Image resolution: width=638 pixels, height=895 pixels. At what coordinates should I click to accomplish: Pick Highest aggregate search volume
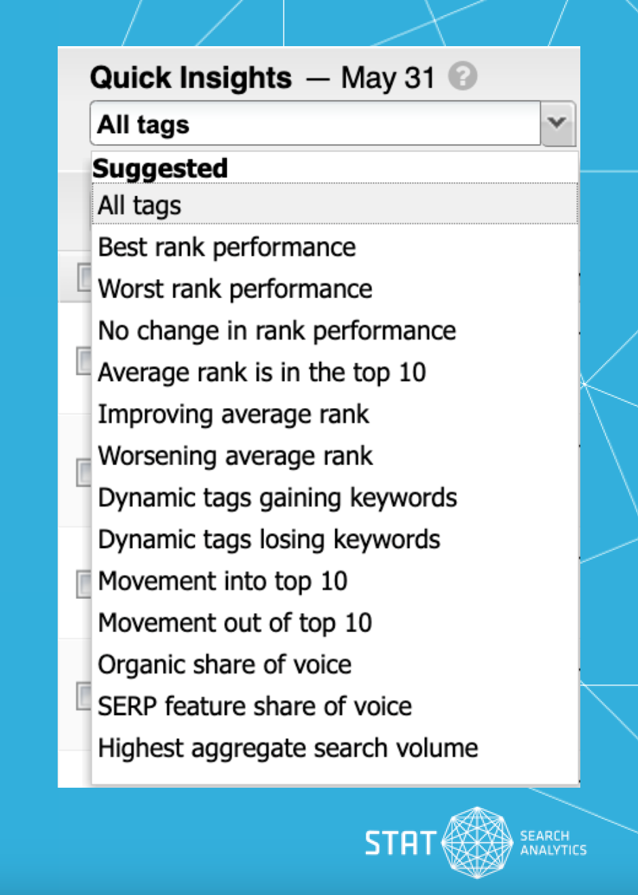point(288,748)
